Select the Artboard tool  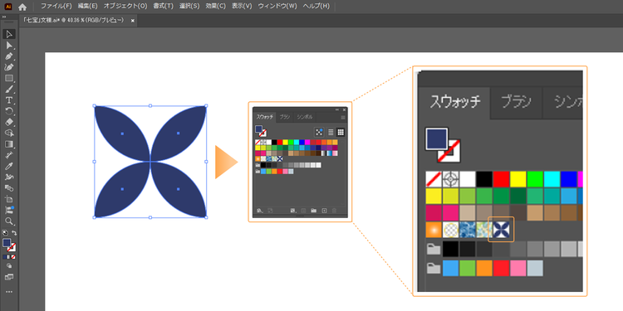pos(9,199)
